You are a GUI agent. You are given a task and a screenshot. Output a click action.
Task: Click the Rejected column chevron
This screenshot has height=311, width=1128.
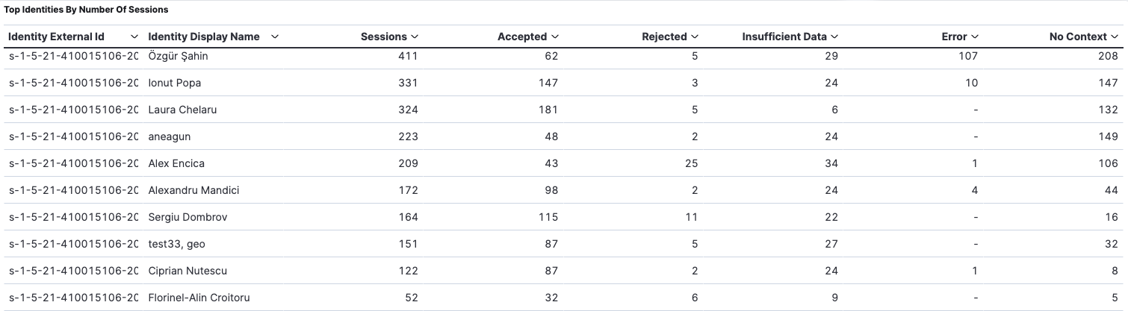(x=695, y=37)
